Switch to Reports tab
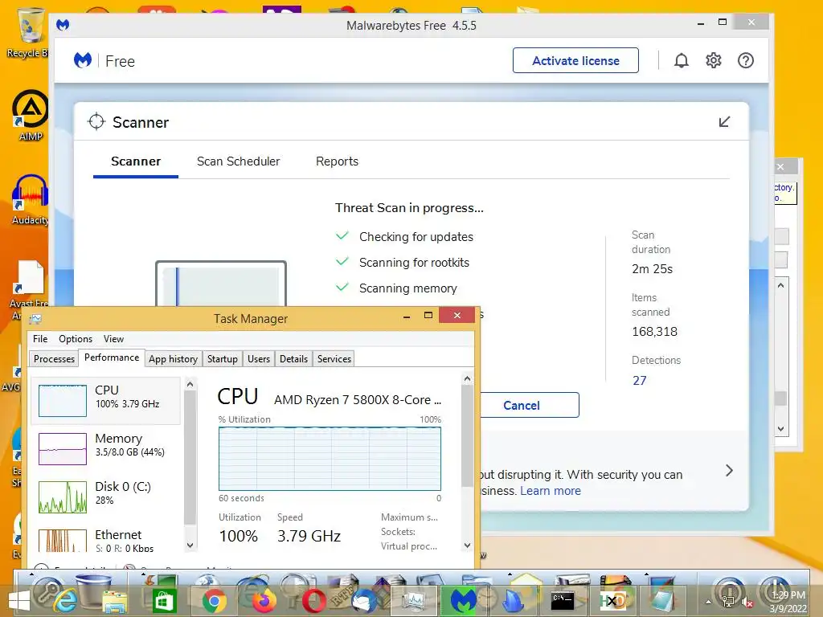 [x=337, y=161]
